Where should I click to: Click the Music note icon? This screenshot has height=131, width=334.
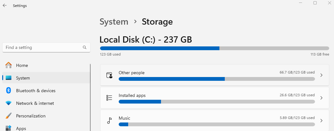click(x=109, y=121)
